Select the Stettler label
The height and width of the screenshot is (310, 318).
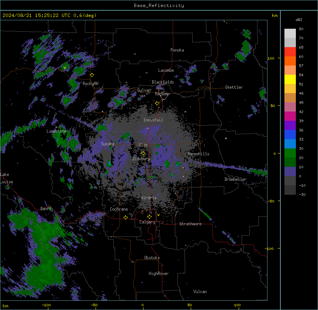tap(234, 87)
